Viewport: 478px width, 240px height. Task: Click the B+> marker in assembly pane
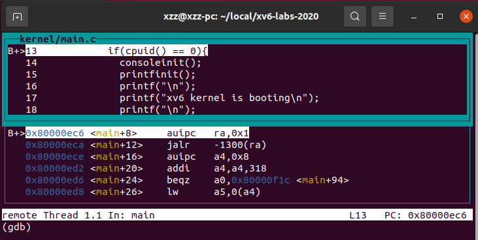(x=16, y=133)
